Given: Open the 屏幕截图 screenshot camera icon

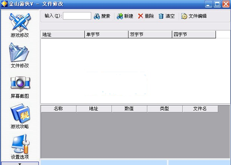Looking at the screenshot, I should click(x=20, y=83).
